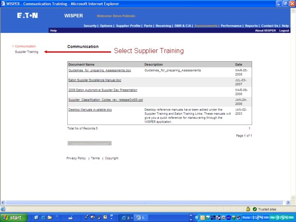Expand the quick launch overflow chevron
This screenshot has width=296, height=222.
pos(57,216)
